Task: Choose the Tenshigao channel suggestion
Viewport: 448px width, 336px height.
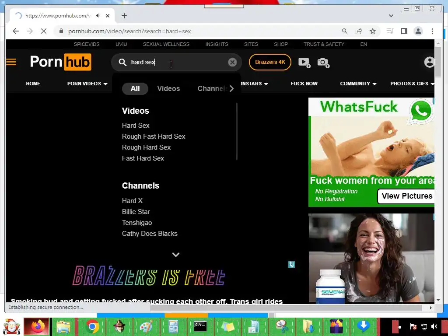Action: 137,223
